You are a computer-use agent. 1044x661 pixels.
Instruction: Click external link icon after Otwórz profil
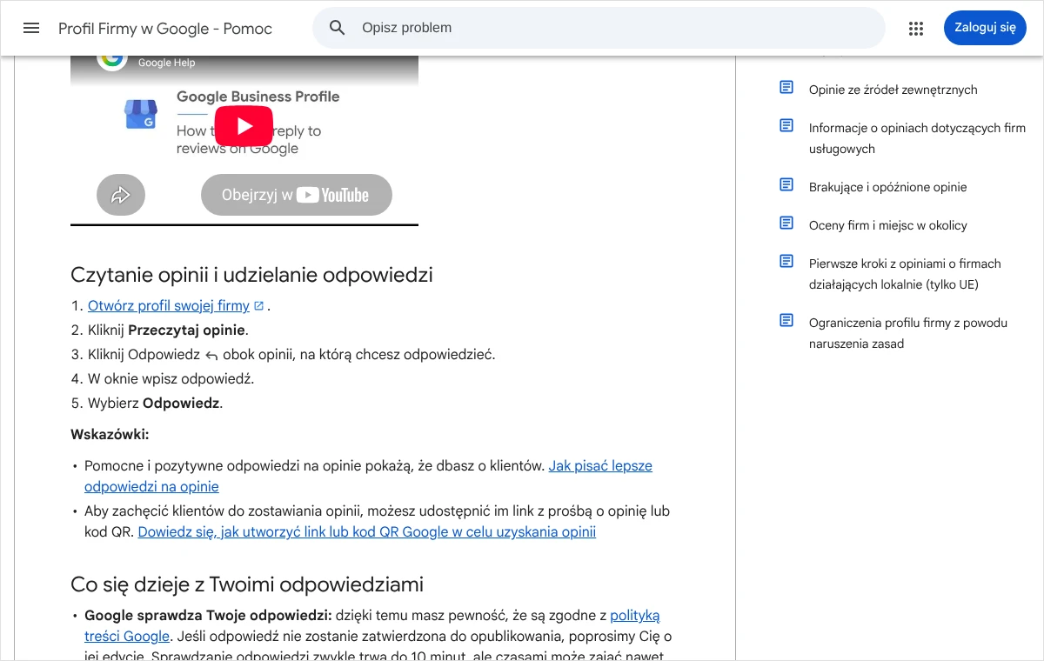tap(258, 306)
